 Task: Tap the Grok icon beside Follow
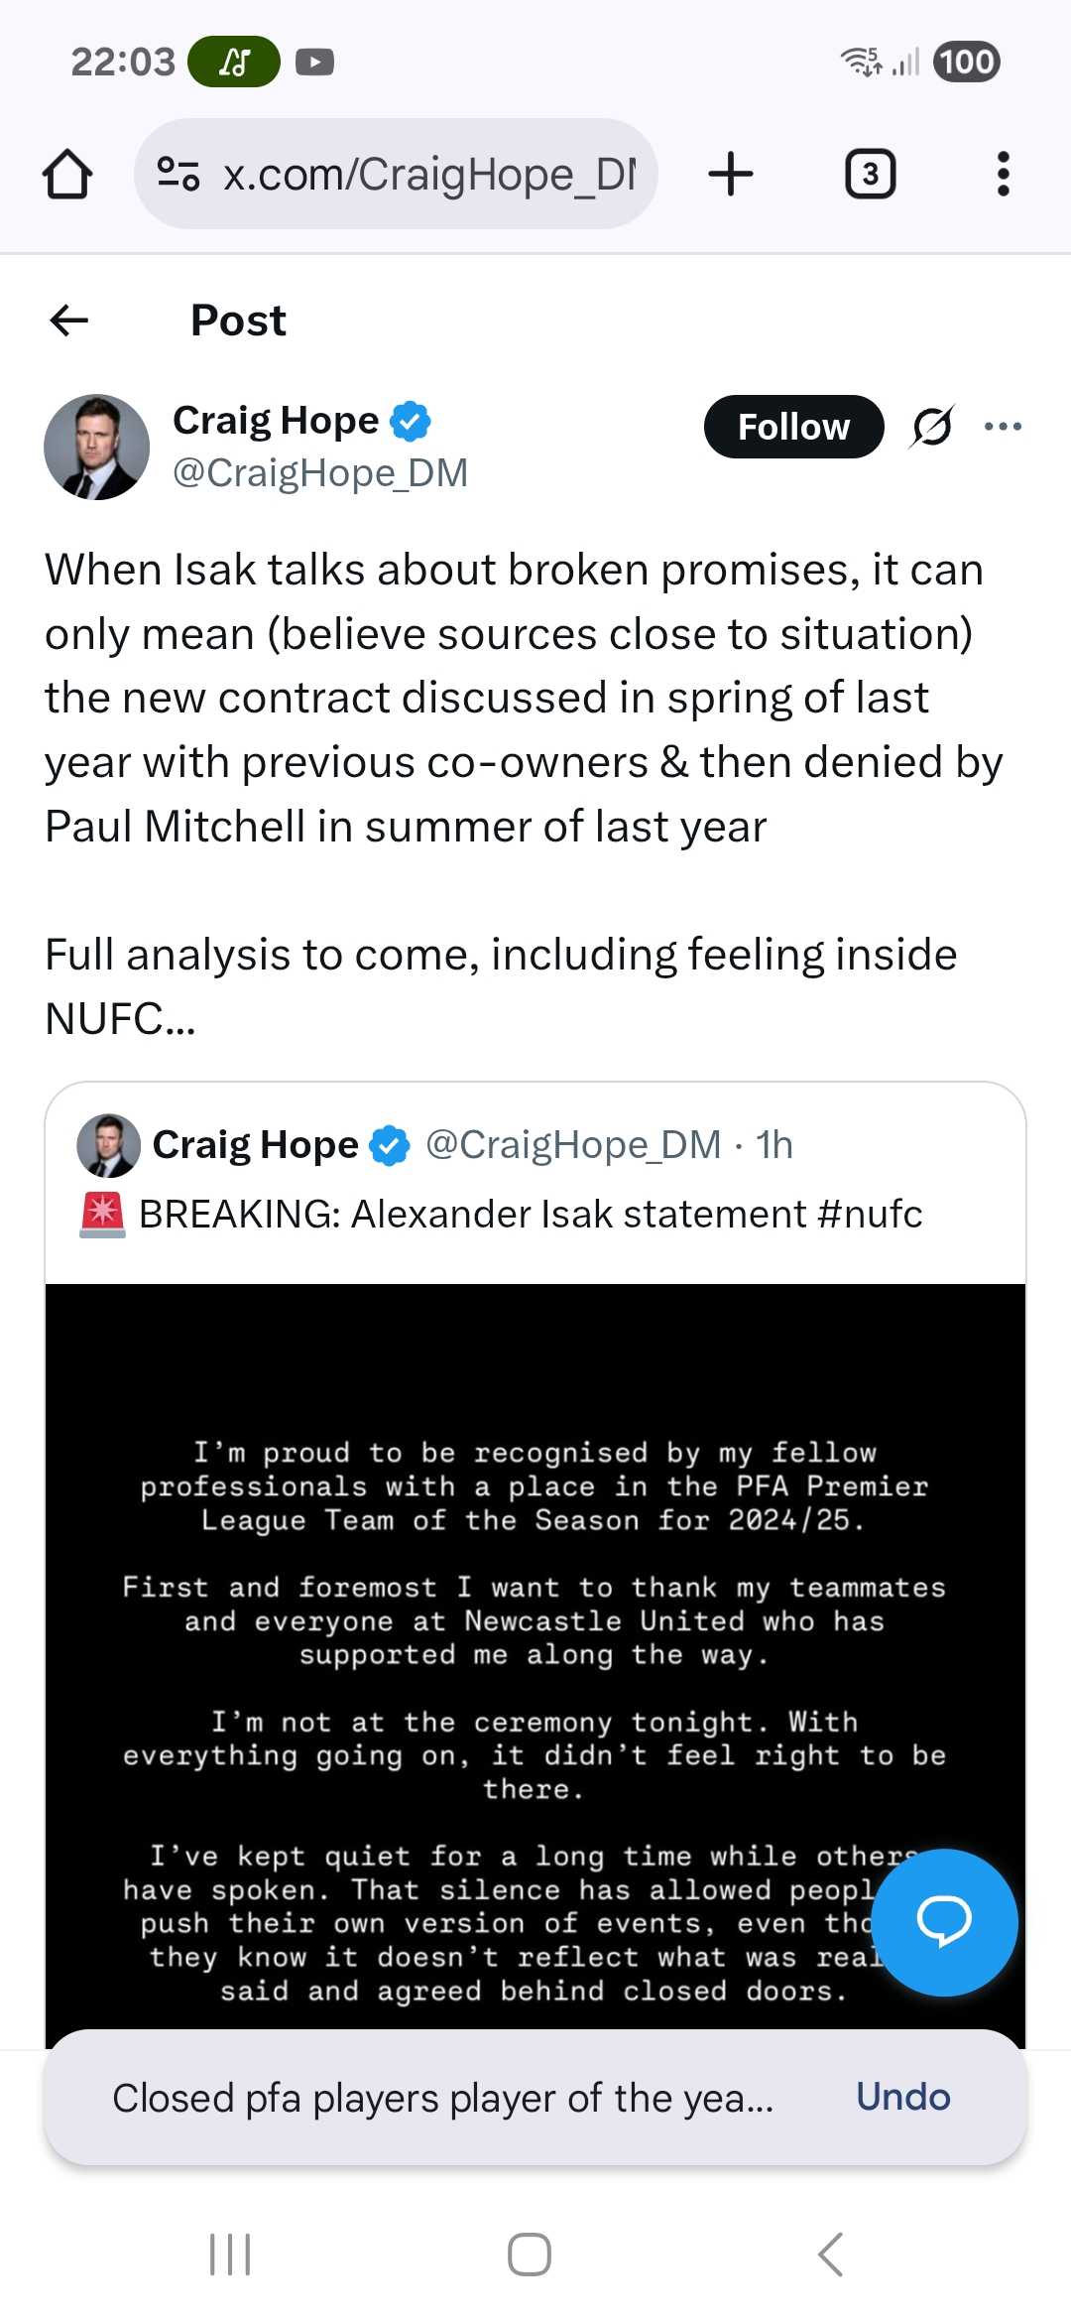coord(932,427)
